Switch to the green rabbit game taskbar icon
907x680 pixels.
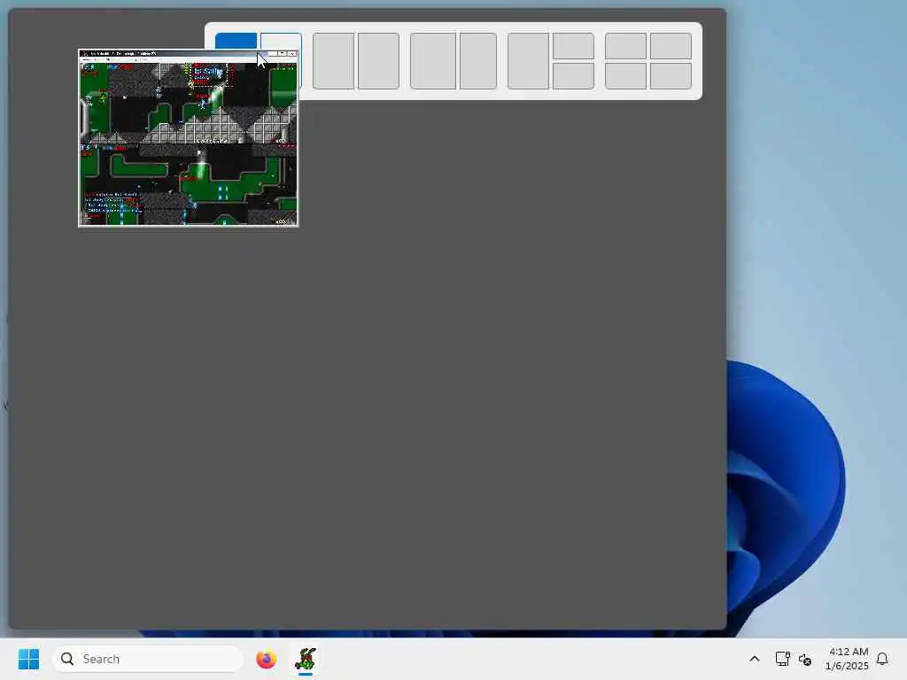pos(306,659)
